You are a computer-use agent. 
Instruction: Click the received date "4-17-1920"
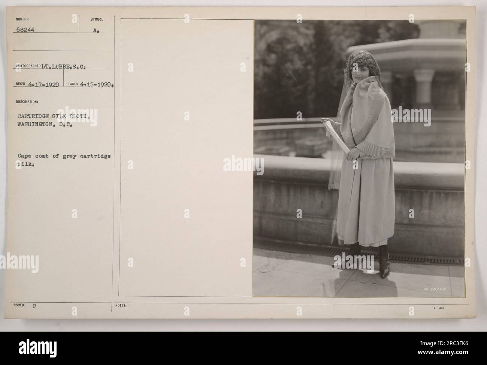(x=44, y=84)
